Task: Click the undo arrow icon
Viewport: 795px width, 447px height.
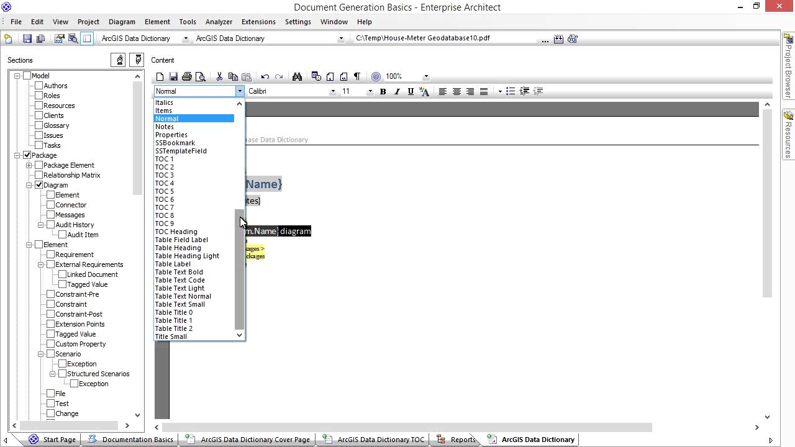Action: 265,76
